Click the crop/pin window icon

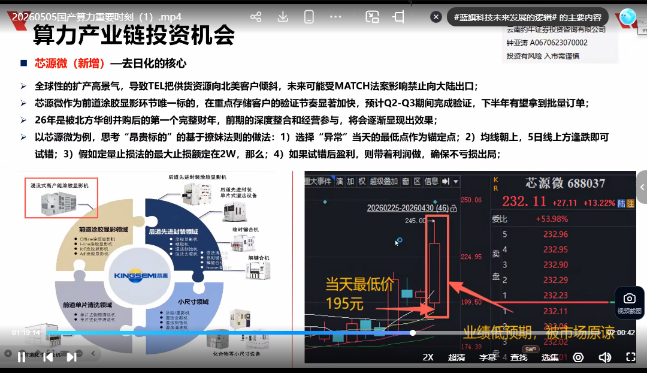(398, 17)
